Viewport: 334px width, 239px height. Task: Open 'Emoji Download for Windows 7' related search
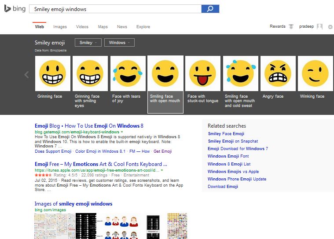[x=238, y=149]
